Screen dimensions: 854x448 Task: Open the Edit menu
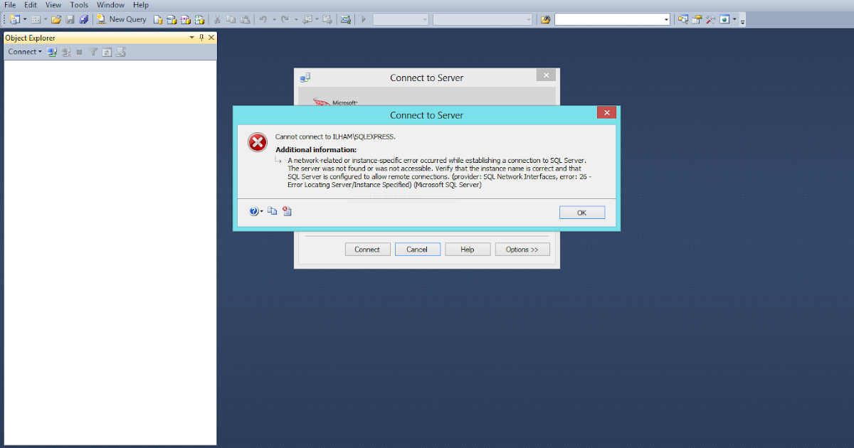[x=31, y=5]
